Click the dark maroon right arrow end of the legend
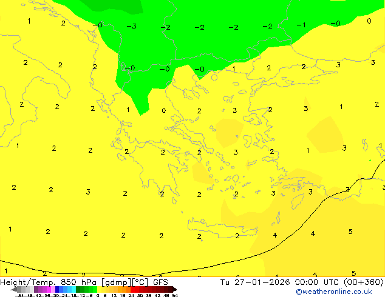 tap(175, 290)
